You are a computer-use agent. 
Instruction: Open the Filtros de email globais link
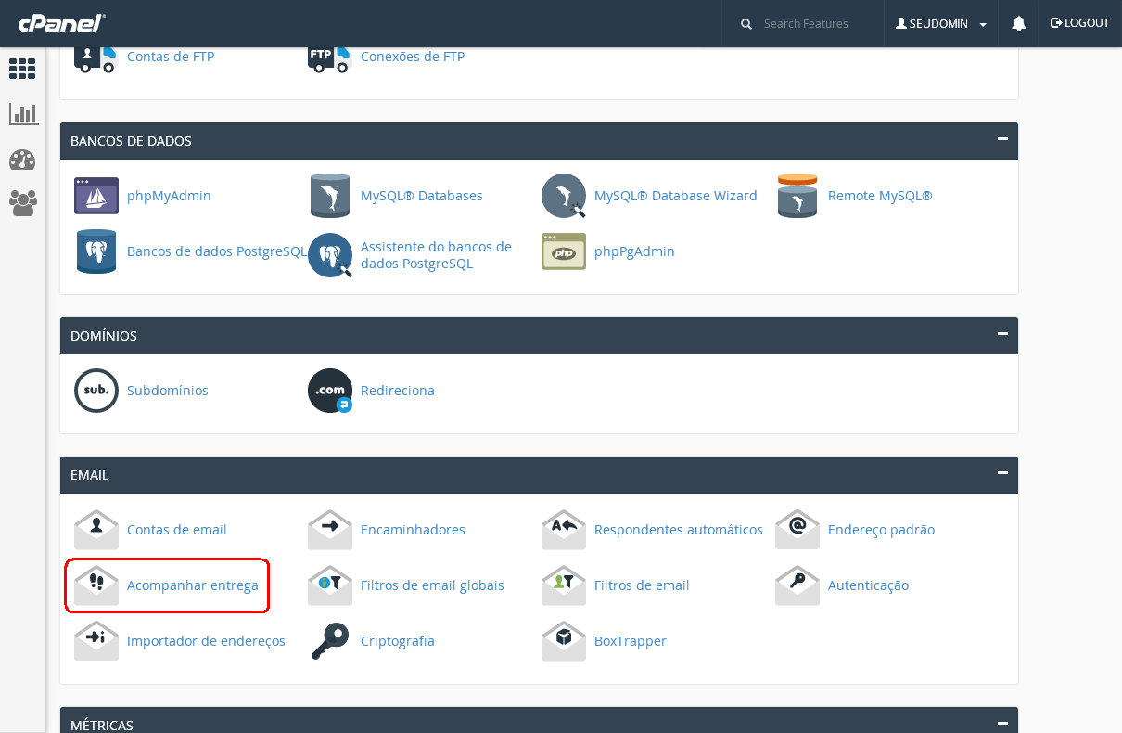click(432, 585)
